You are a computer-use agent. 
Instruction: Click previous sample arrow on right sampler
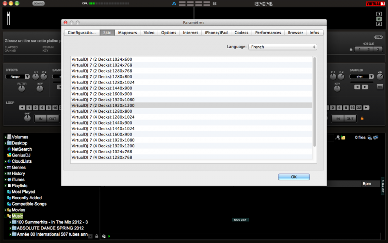pyautogui.click(x=357, y=87)
